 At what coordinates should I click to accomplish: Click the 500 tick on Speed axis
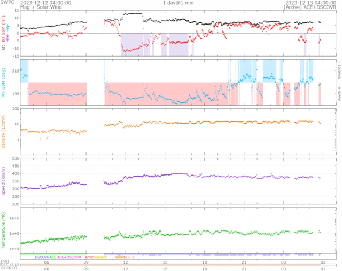(15, 158)
